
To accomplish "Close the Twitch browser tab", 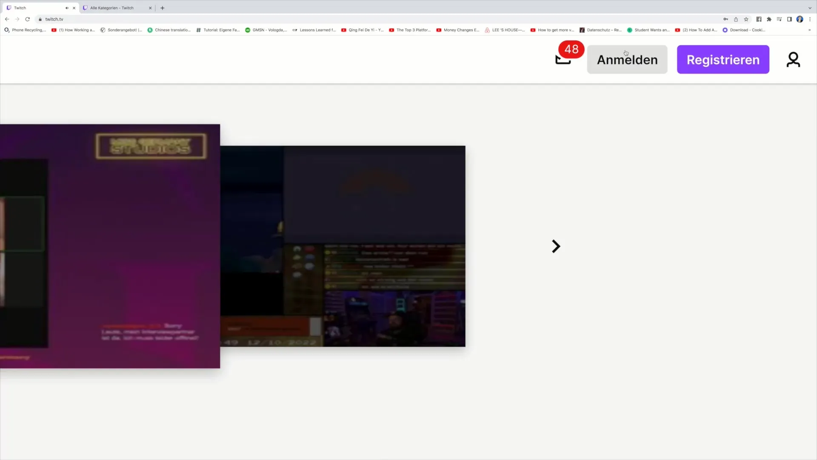I will click(74, 8).
